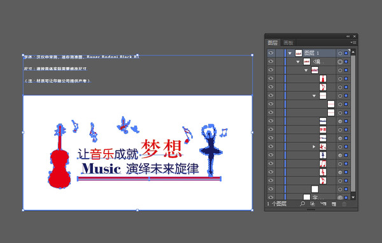Select the 字... row name
Screen dimensions: 382x243
click(318, 197)
